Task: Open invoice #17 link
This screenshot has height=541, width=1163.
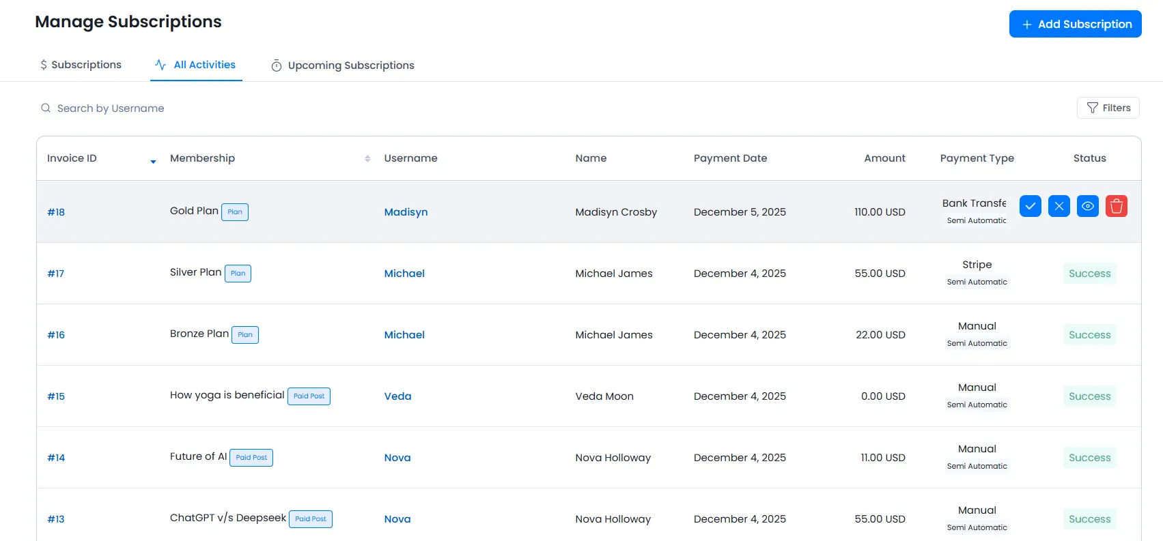Action: coord(56,274)
